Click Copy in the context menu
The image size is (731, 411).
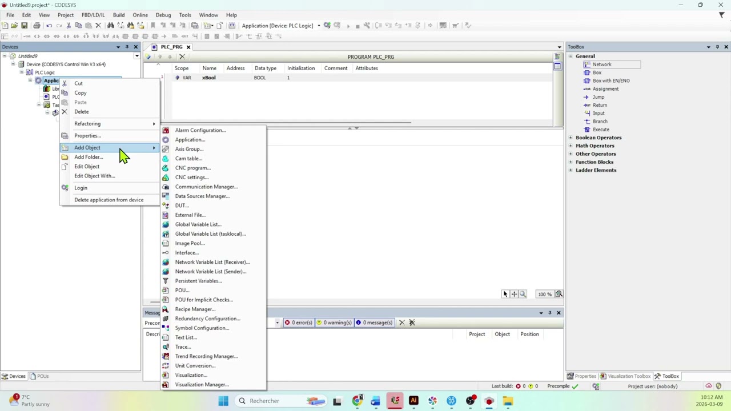coord(80,92)
